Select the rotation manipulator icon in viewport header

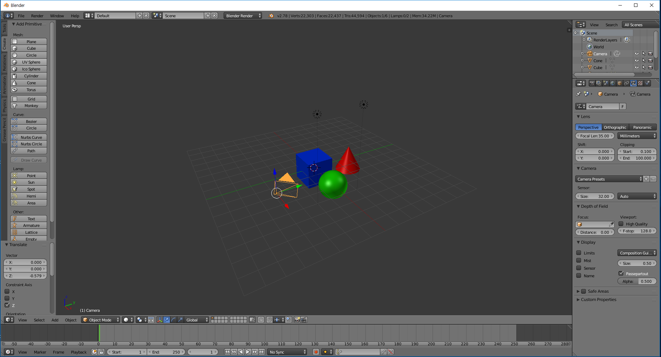173,320
